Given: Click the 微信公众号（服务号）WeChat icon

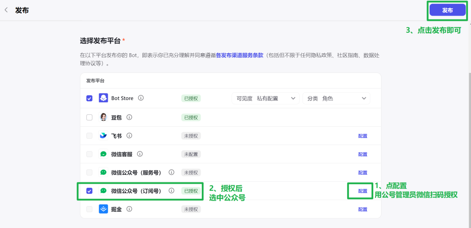Looking at the screenshot, I should pyautogui.click(x=103, y=173).
